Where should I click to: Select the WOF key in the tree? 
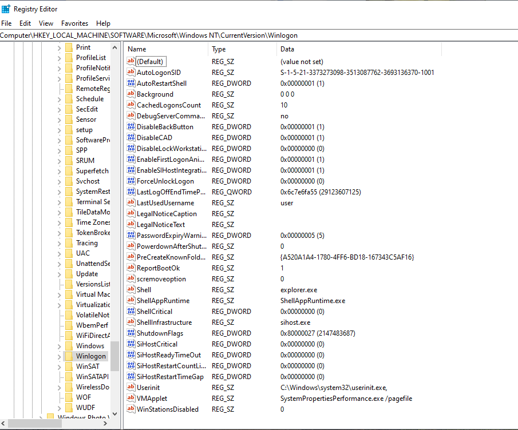tap(83, 397)
